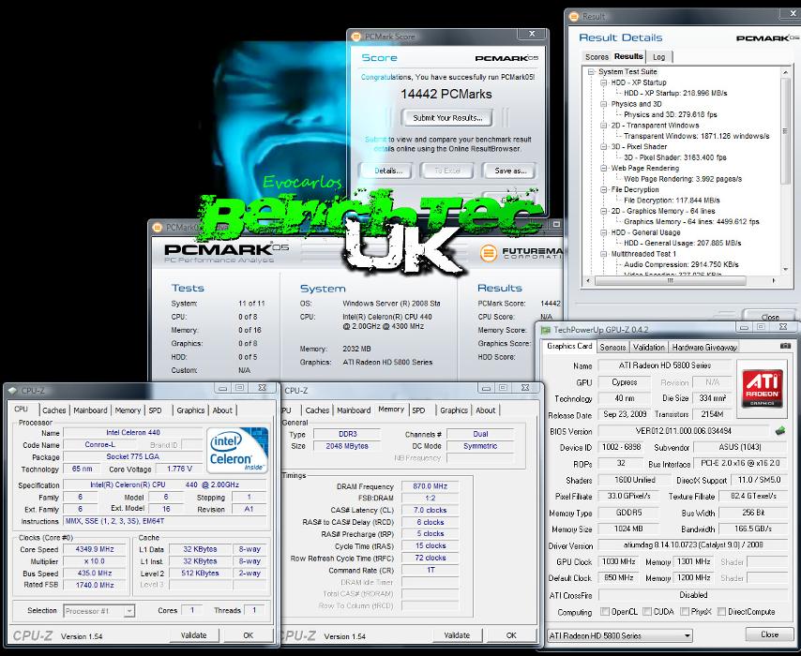Screen dimensions: 801x656
Task: Click the Save as button in PCMark Score
Action: 510,171
